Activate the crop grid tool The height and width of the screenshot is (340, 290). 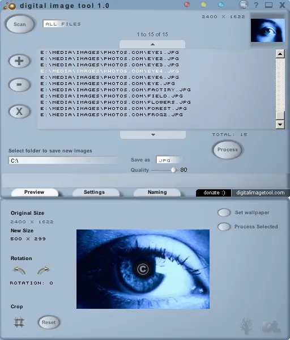19,322
